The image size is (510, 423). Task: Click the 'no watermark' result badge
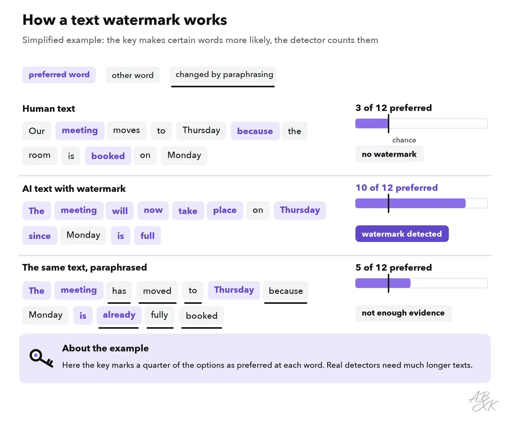[x=389, y=154]
